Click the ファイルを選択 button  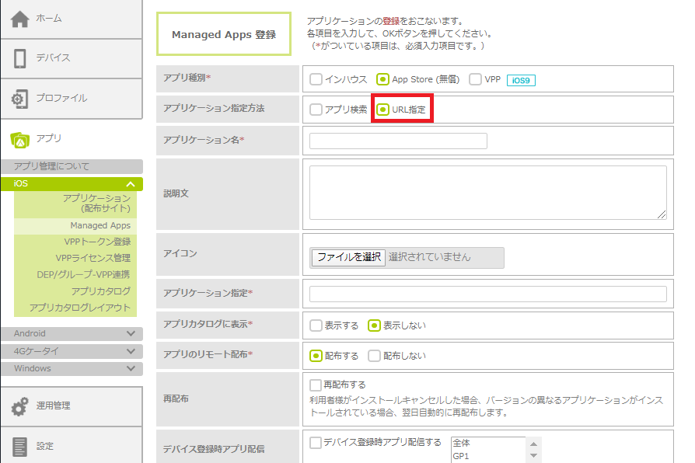[348, 257]
